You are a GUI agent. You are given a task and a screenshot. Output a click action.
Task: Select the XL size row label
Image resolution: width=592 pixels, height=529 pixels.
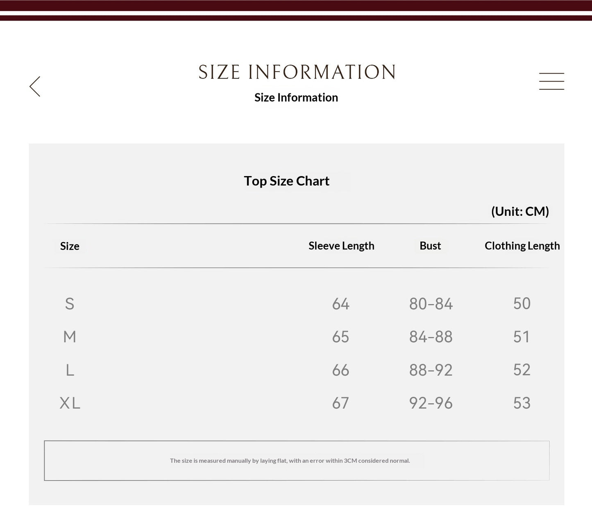tap(70, 403)
